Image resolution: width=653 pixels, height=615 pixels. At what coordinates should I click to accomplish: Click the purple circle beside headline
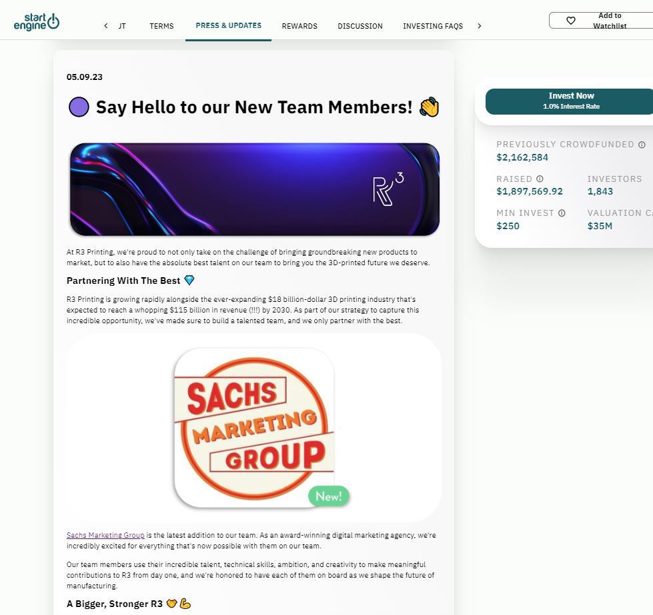tap(79, 107)
